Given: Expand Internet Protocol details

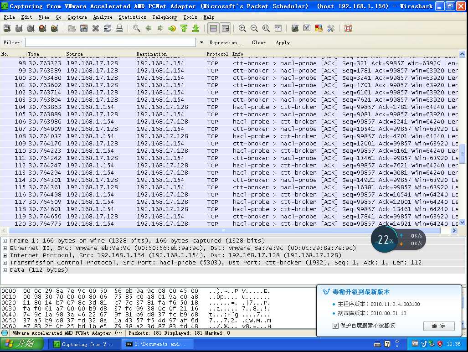Looking at the screenshot, I should pos(5,255).
